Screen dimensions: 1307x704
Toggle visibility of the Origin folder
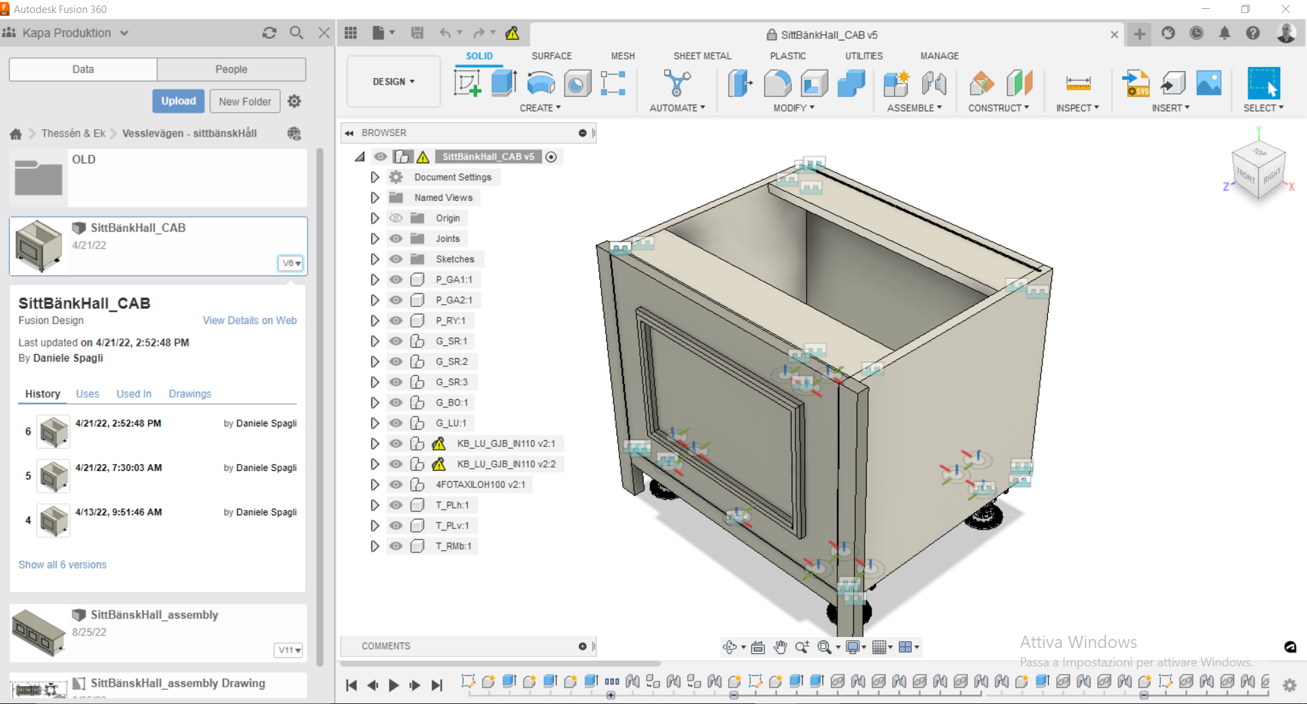(x=396, y=218)
